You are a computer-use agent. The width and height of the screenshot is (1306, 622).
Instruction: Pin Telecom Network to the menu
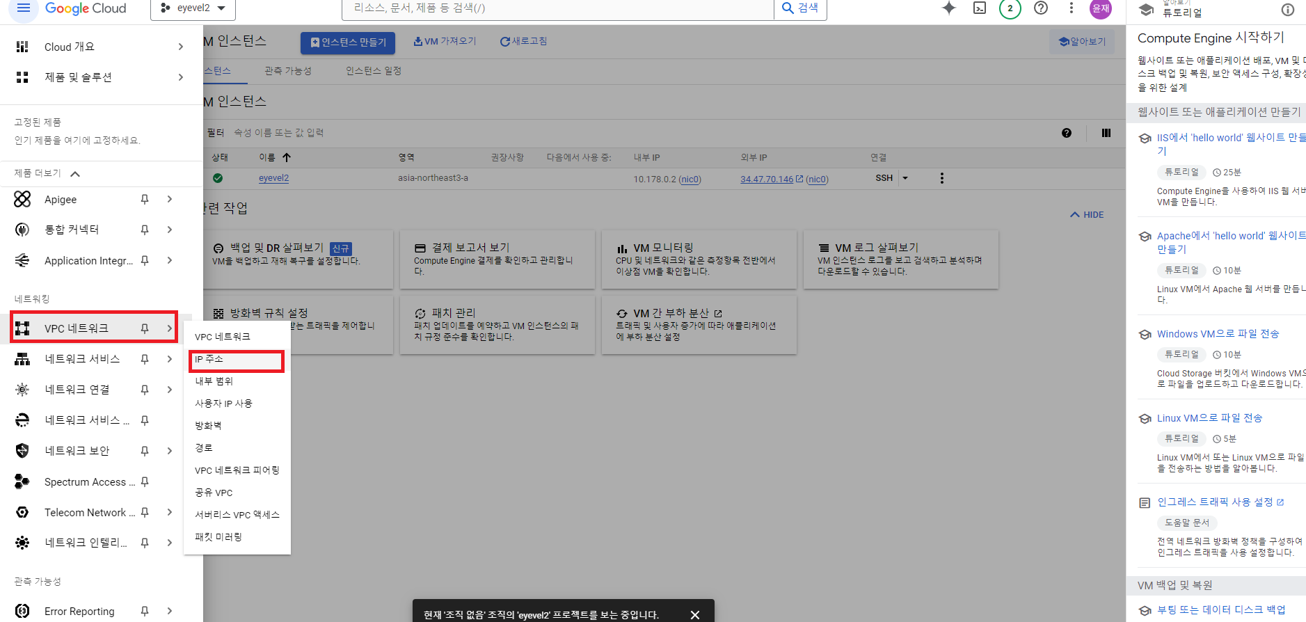(145, 512)
